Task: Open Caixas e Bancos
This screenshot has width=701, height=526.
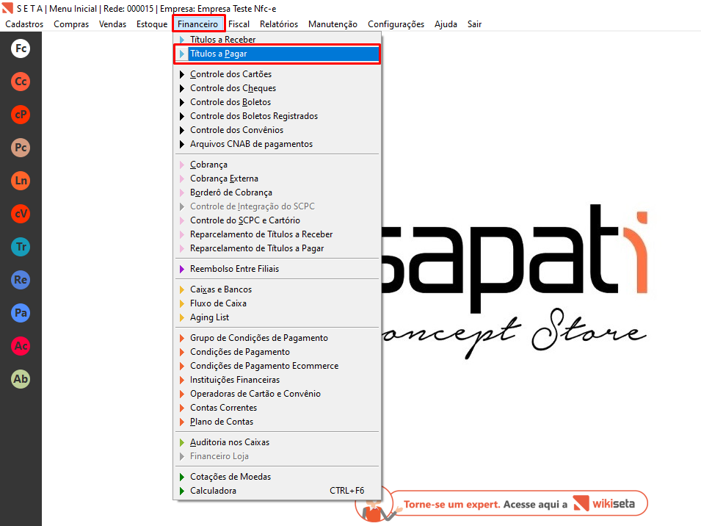Action: coord(277,289)
